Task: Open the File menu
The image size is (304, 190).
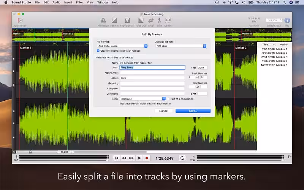Action: pyautogui.click(x=37, y=2)
